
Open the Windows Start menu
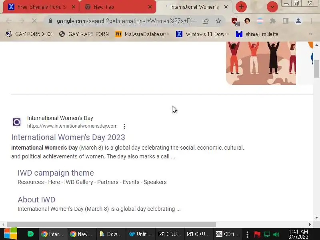click(11, 234)
